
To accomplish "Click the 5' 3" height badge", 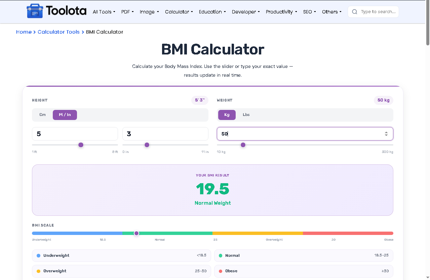I will point(200,100).
